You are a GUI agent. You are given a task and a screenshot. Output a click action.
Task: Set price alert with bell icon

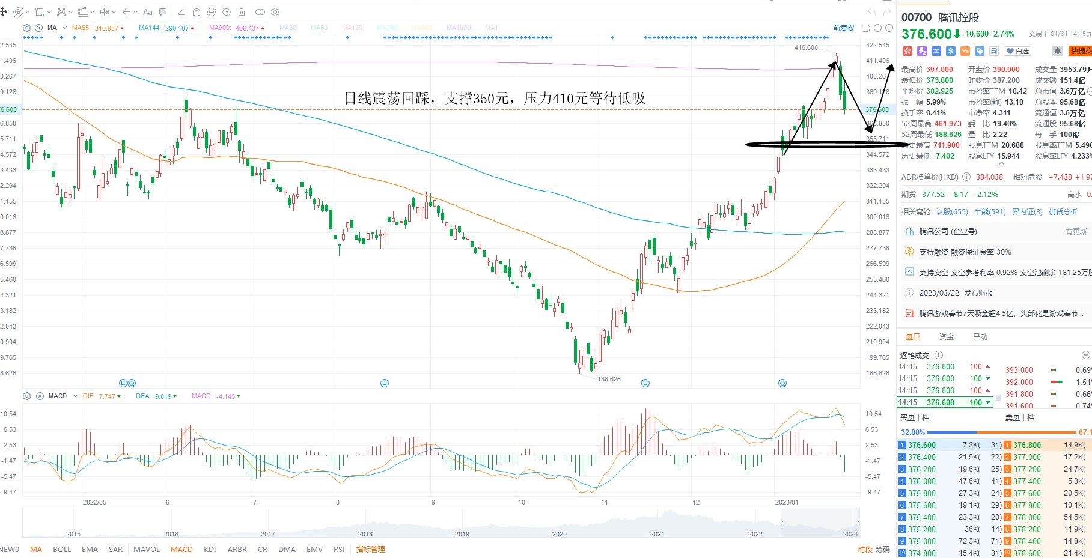pos(1058,51)
